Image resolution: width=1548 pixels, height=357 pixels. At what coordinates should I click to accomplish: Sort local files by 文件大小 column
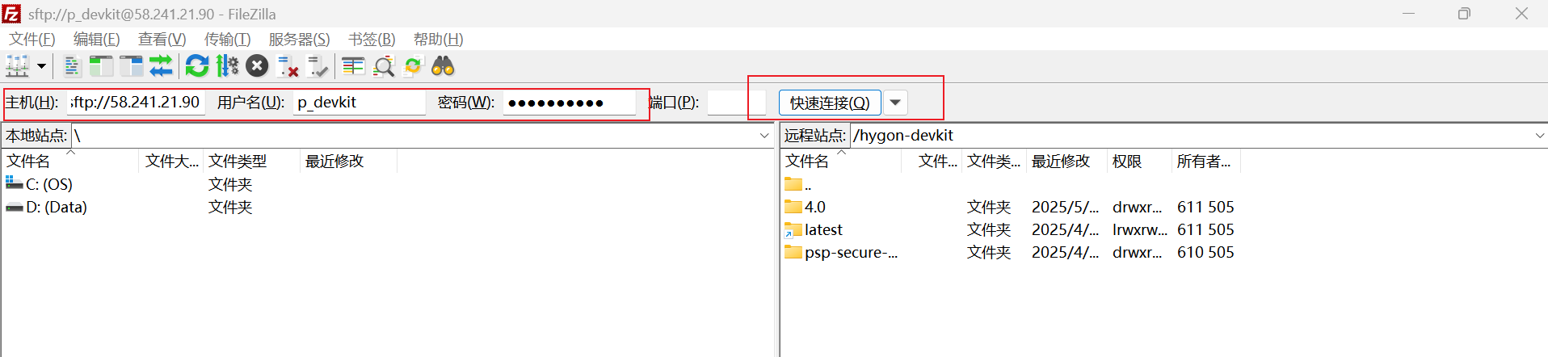point(171,162)
